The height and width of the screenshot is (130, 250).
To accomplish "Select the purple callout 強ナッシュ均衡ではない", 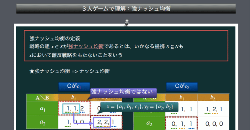I will [123, 92].
